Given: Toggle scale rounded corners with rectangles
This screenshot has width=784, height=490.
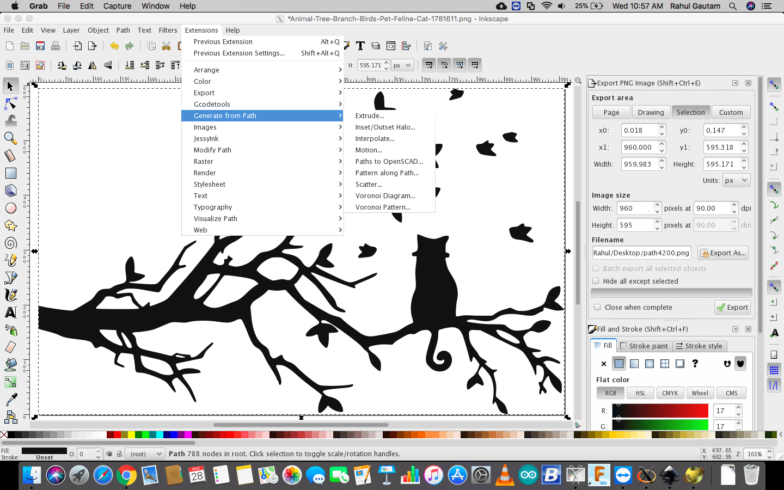Looking at the screenshot, I should tap(444, 65).
